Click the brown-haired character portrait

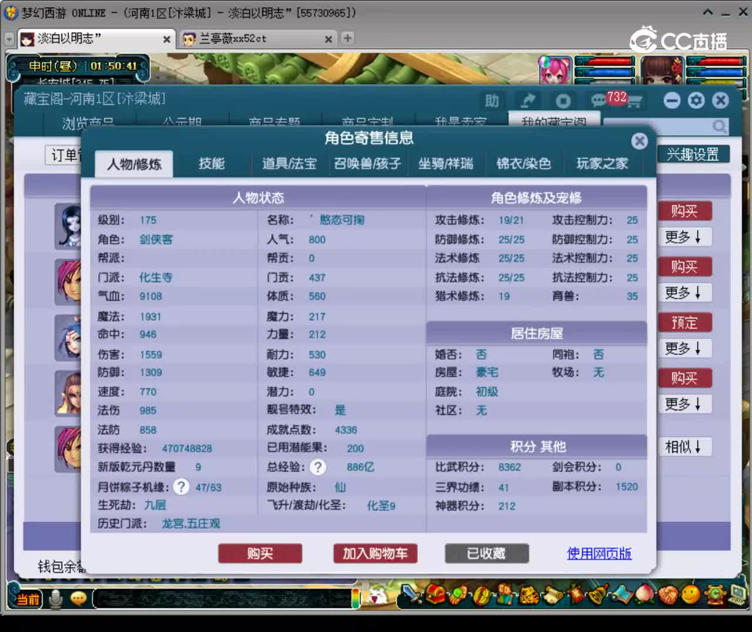662,70
